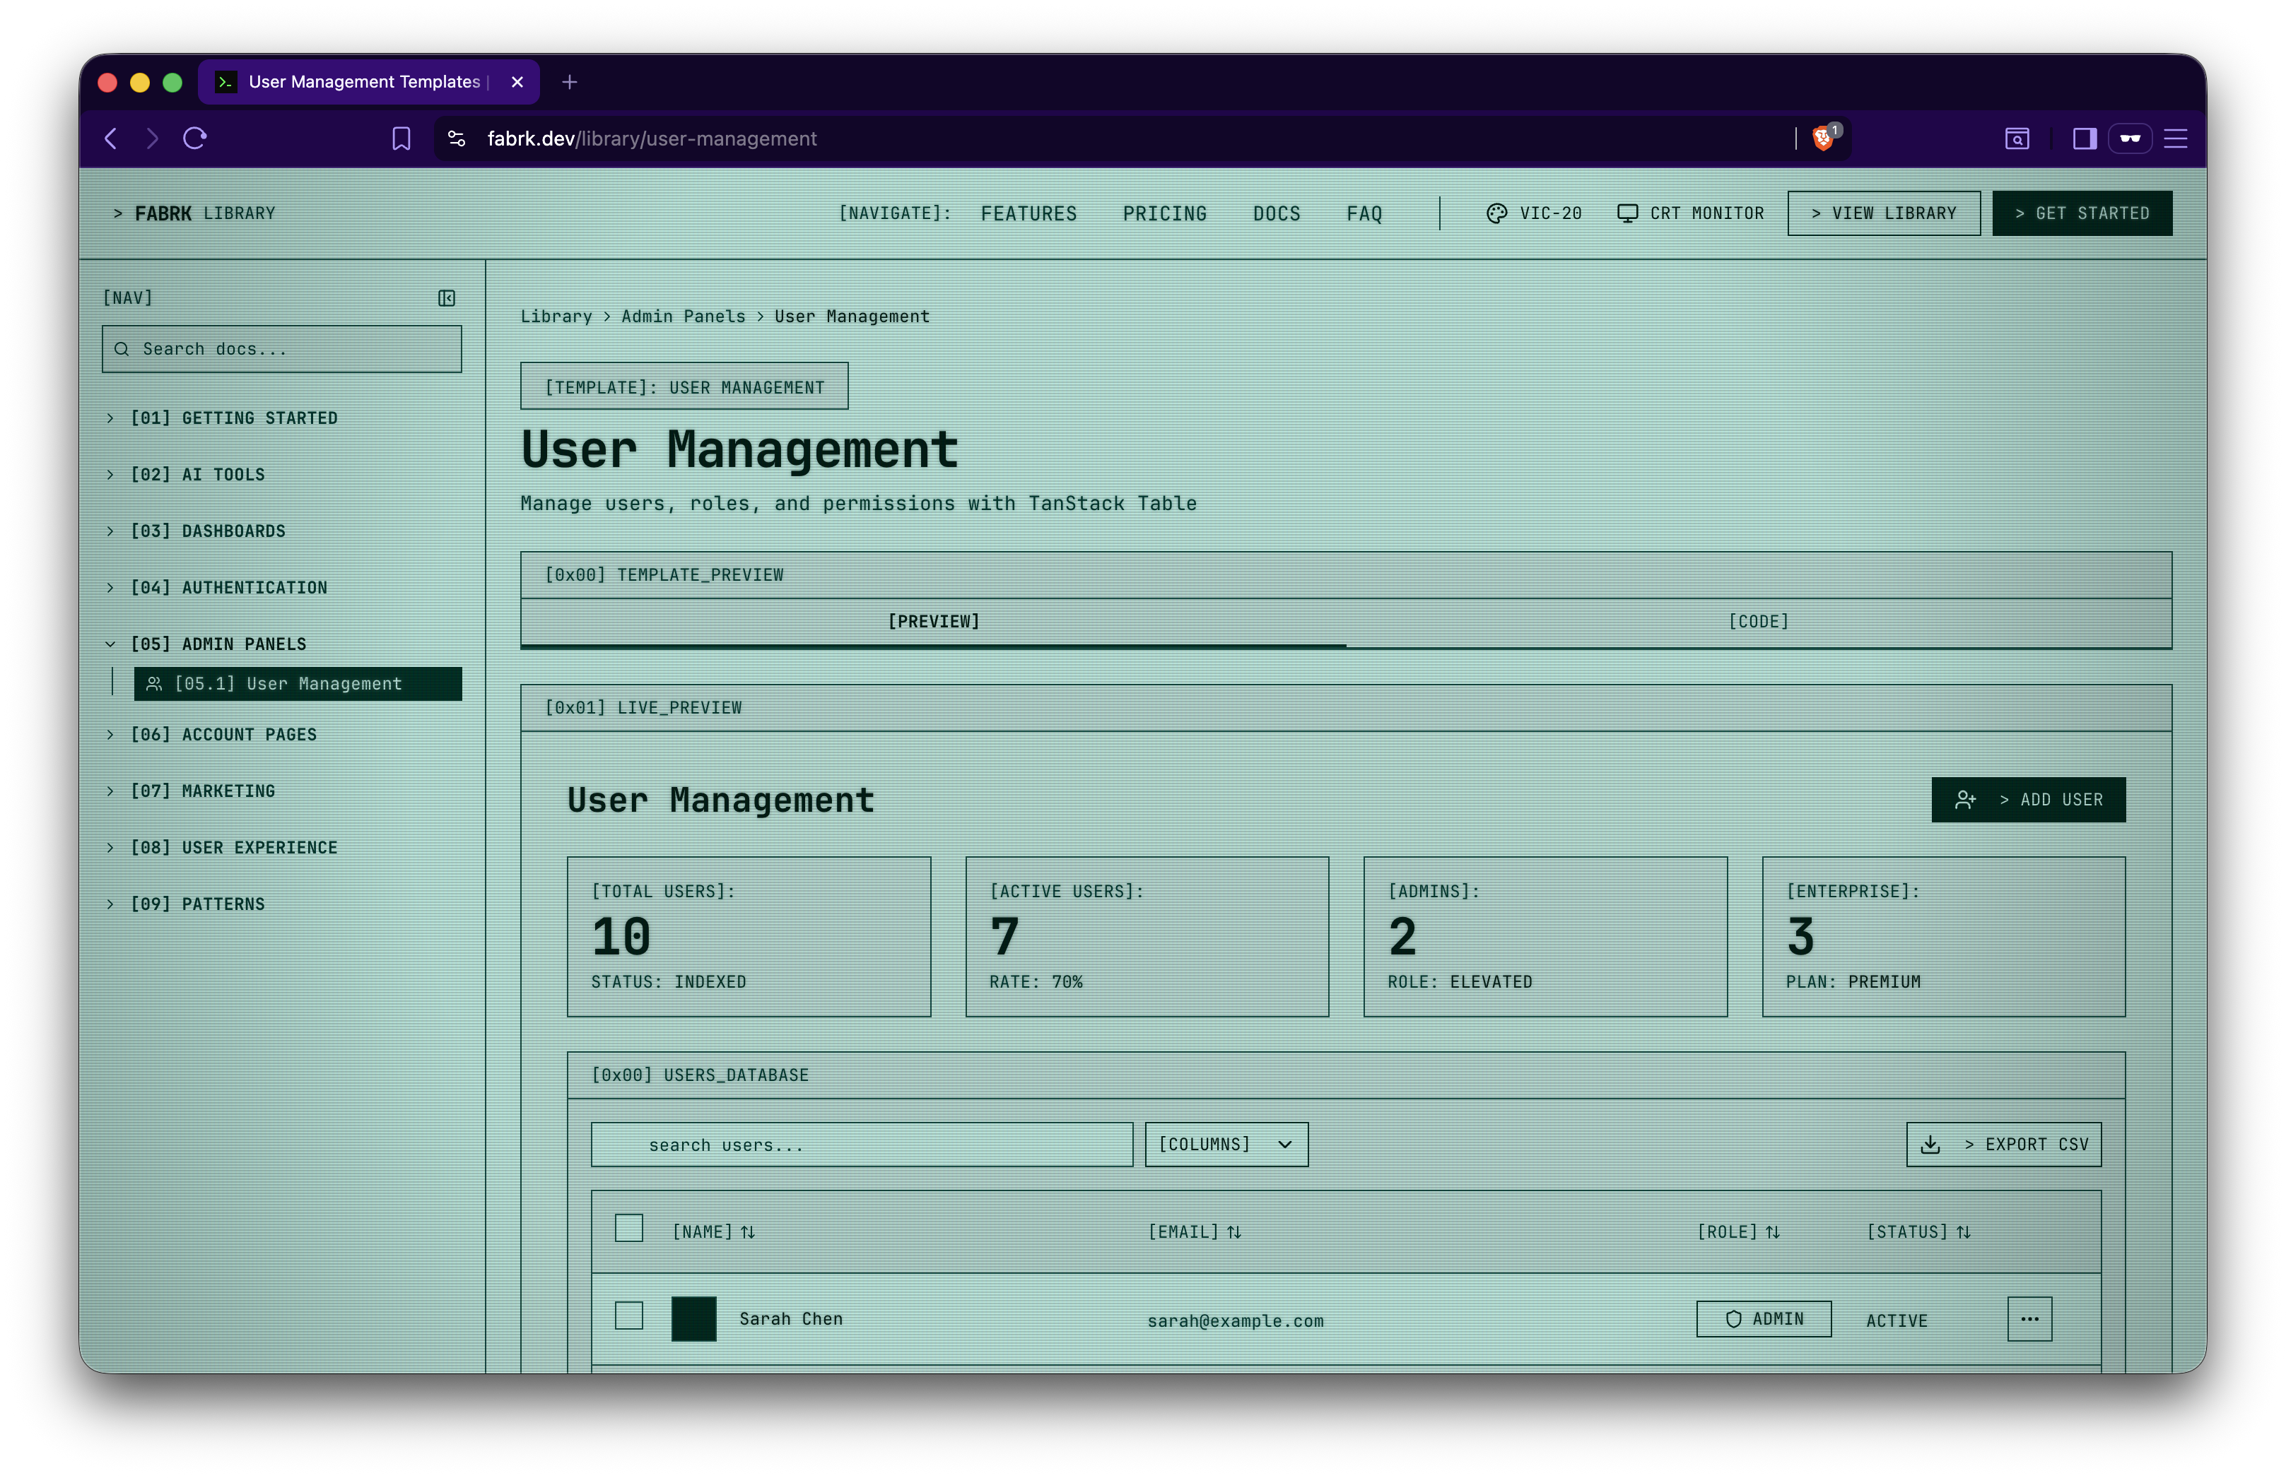Image resolution: width=2286 pixels, height=1478 pixels.
Task: Switch to the CODE tab in template preview
Action: (x=1759, y=621)
